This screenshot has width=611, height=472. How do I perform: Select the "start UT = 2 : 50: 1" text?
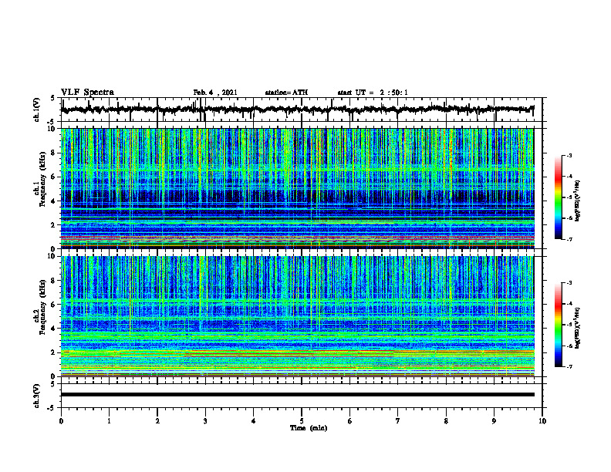click(373, 93)
